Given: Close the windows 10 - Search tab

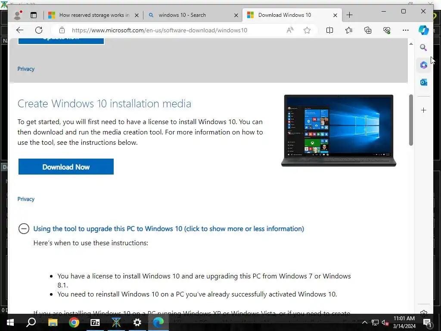Looking at the screenshot, I should (x=236, y=15).
